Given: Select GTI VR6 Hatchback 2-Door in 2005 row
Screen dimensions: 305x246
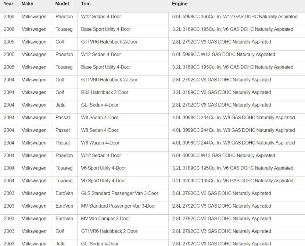Looking at the screenshot, I should [x=109, y=42].
